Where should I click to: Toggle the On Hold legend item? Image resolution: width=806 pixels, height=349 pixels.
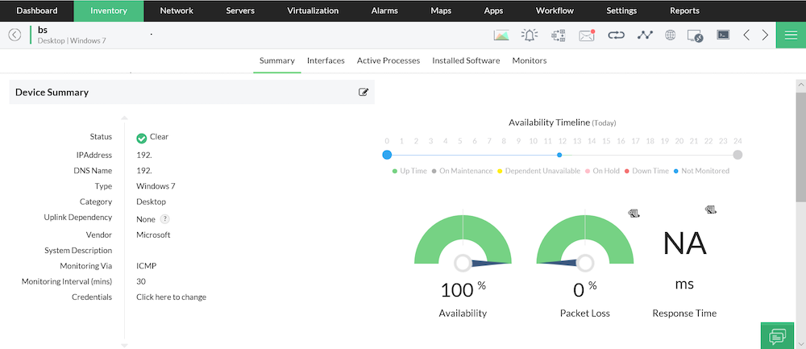pyautogui.click(x=602, y=171)
